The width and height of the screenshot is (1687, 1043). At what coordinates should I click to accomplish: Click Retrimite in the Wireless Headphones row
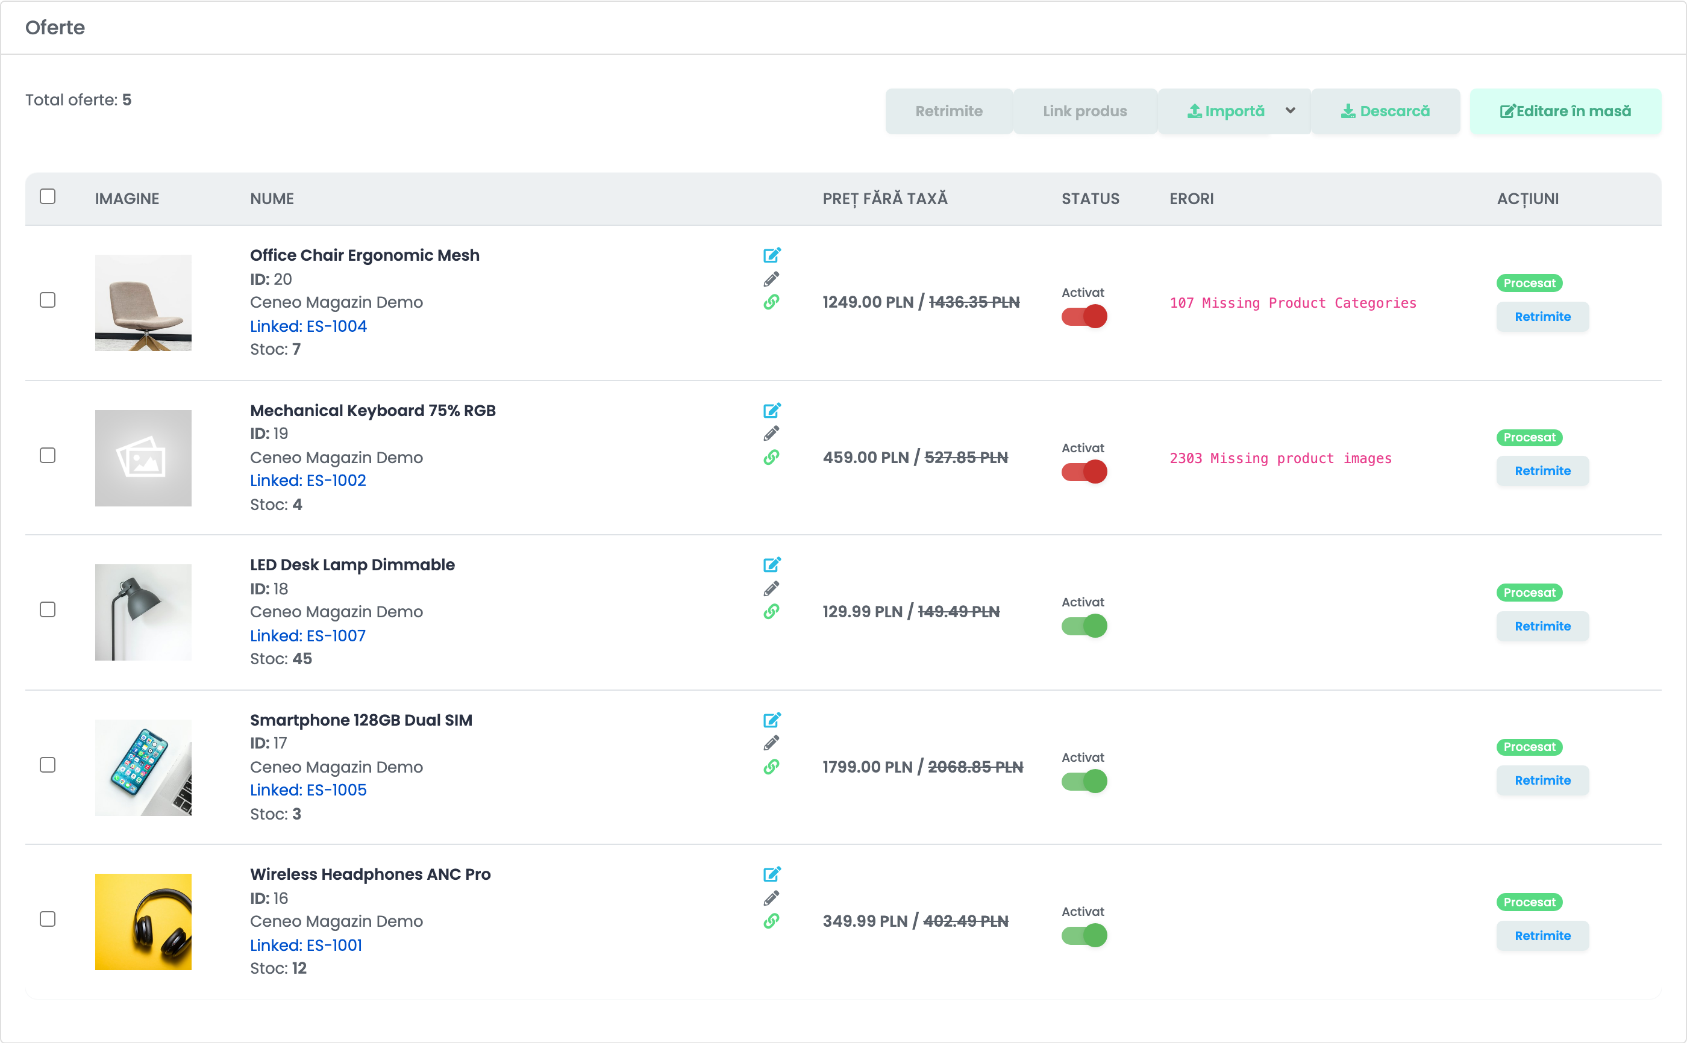click(1542, 936)
